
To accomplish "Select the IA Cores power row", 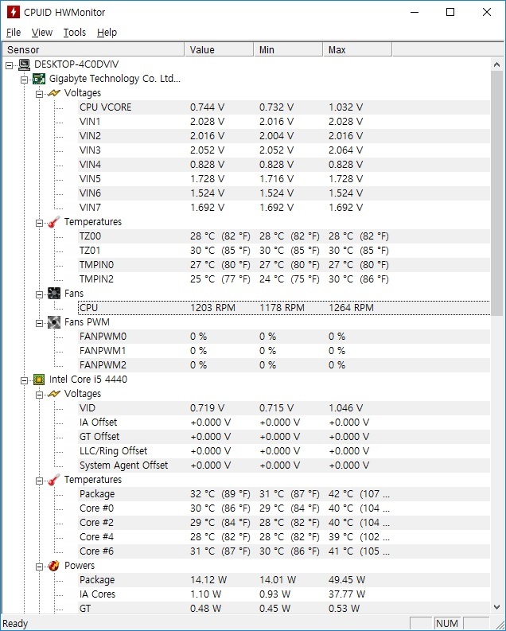I will coord(284,594).
